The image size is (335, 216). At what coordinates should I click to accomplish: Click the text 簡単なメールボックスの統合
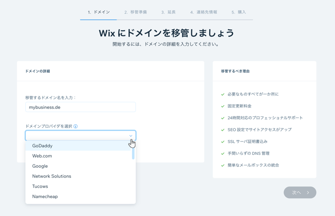click(253, 165)
